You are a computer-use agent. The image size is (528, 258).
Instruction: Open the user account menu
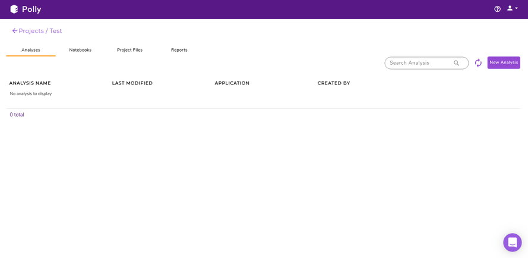click(513, 8)
